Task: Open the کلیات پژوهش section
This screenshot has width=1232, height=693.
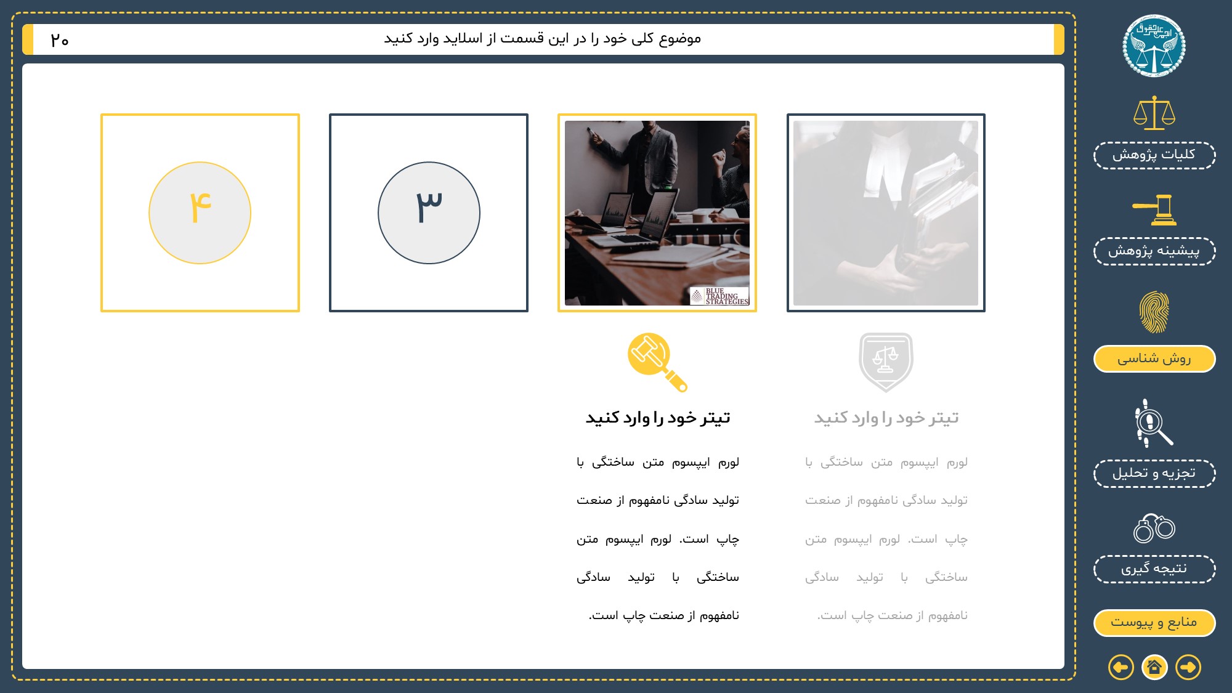Action: click(1154, 155)
